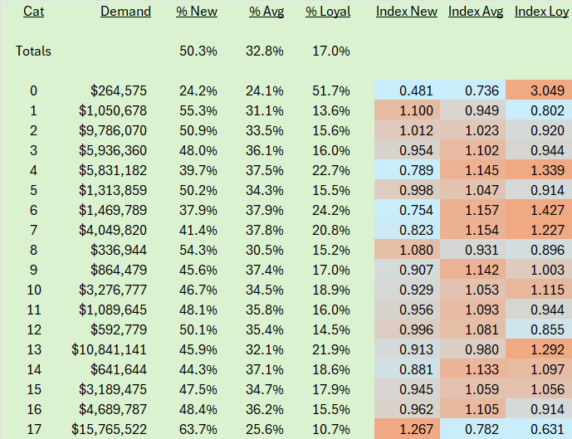Click the Cat column header
Viewport: 572px width, 439px height.
tap(33, 12)
